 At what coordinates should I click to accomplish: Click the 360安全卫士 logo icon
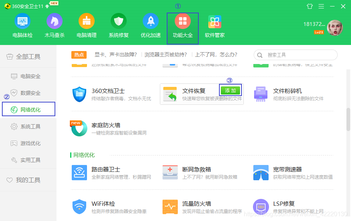coord(7,6)
